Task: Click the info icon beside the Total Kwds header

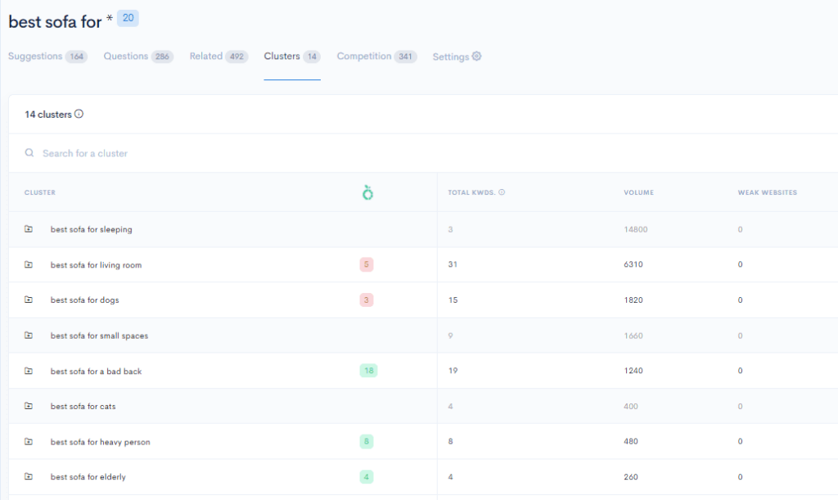Action: pyautogui.click(x=501, y=191)
